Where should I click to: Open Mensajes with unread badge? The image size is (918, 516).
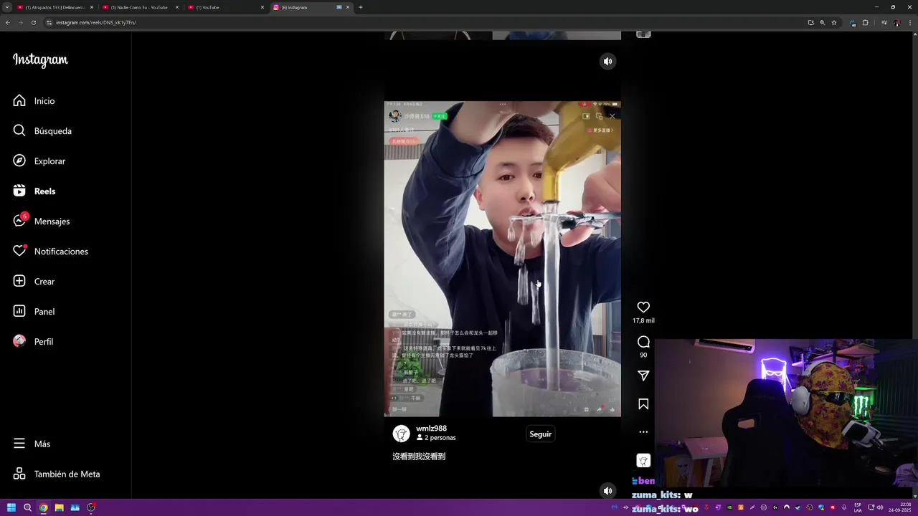(42, 221)
